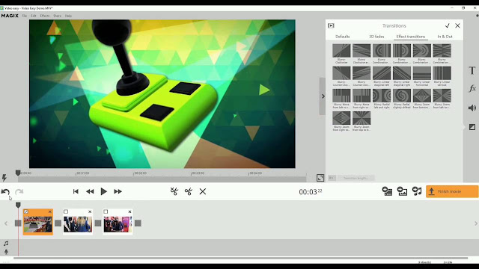Select the third clip thumbnail
This screenshot has height=269, width=479.
click(x=118, y=224)
